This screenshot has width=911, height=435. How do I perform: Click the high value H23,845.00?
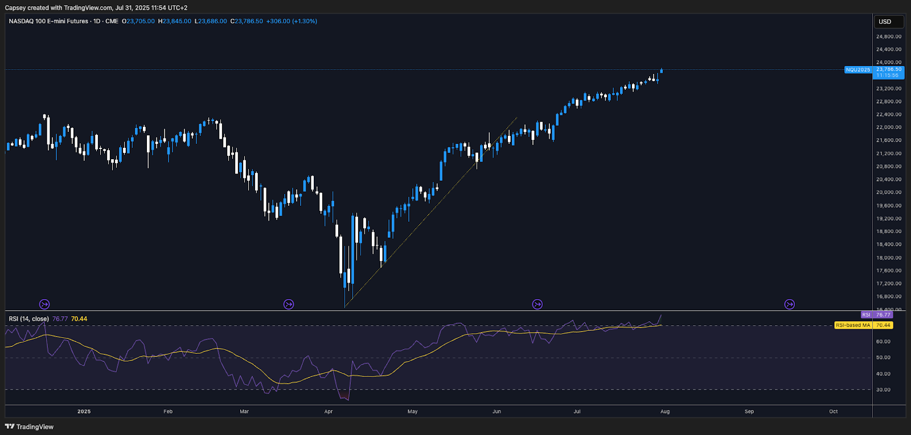175,21
